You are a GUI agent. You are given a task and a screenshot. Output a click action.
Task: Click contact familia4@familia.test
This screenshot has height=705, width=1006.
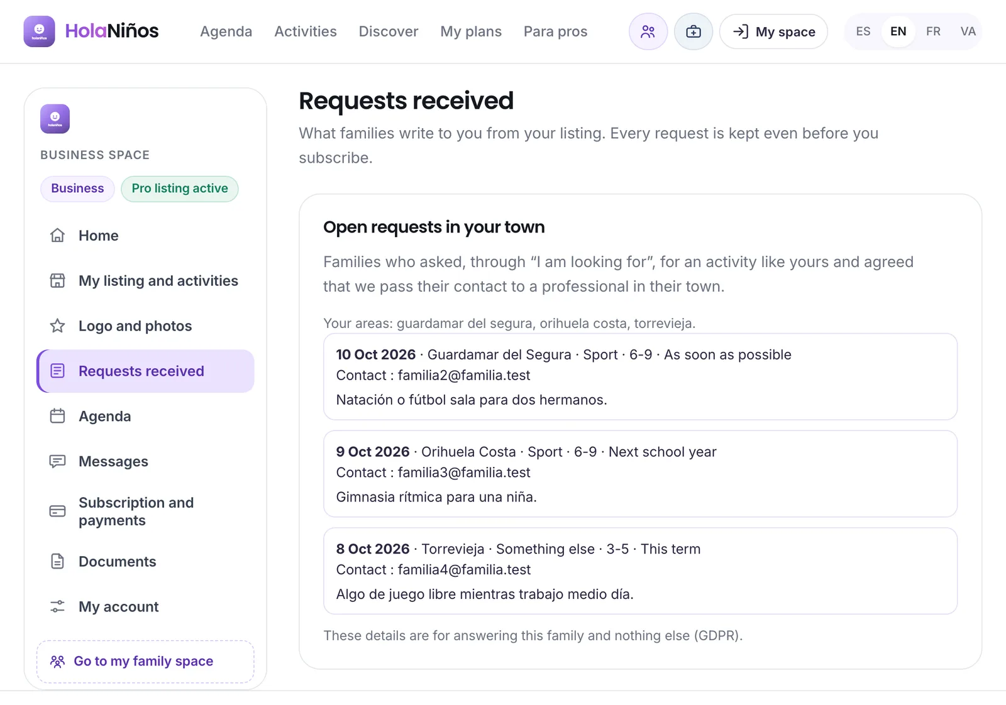[464, 570]
